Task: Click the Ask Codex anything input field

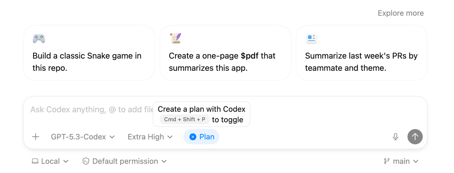Action: pyautogui.click(x=85, y=110)
